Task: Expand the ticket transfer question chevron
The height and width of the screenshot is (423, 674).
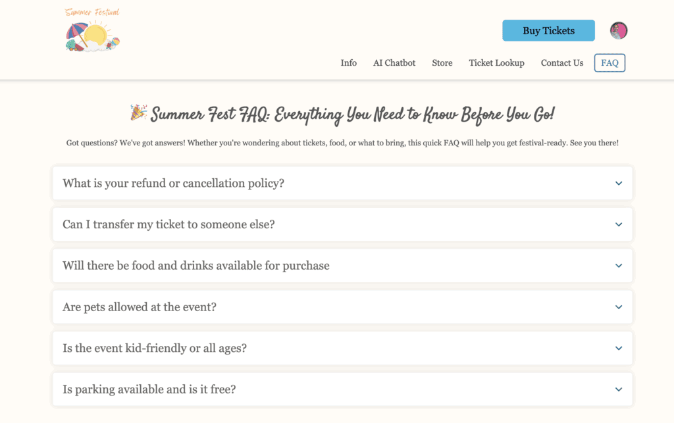Action: point(619,224)
